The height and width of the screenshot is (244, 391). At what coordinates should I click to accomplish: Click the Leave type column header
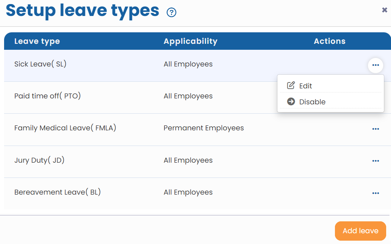pos(37,41)
